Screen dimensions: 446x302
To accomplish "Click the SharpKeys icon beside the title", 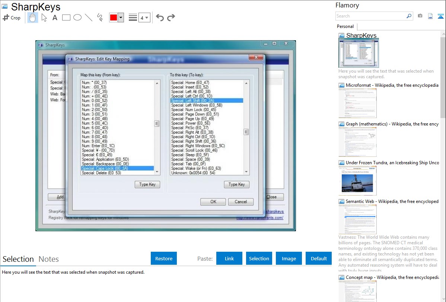I will click(4, 6).
